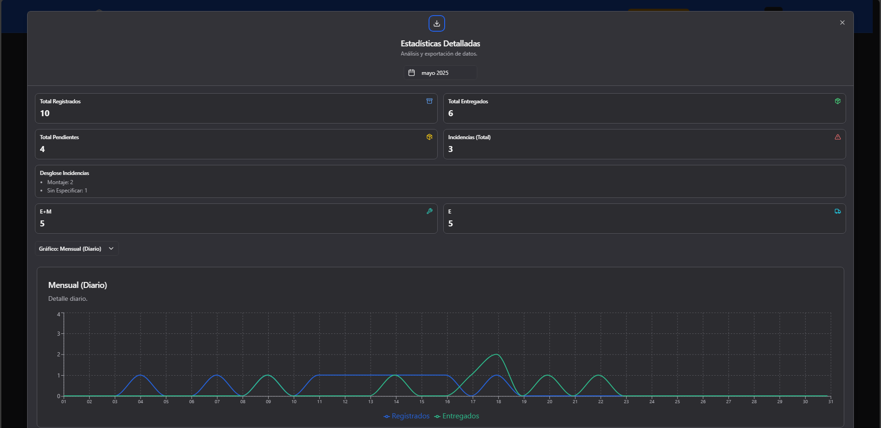Open the mayo 2025 month picker
Screen dimensions: 881x428
440,73
